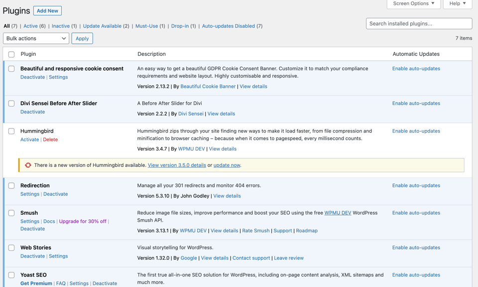This screenshot has height=287, width=478.
Task: Deactivate the Beautiful cookie consent plugin
Action: coord(33,77)
